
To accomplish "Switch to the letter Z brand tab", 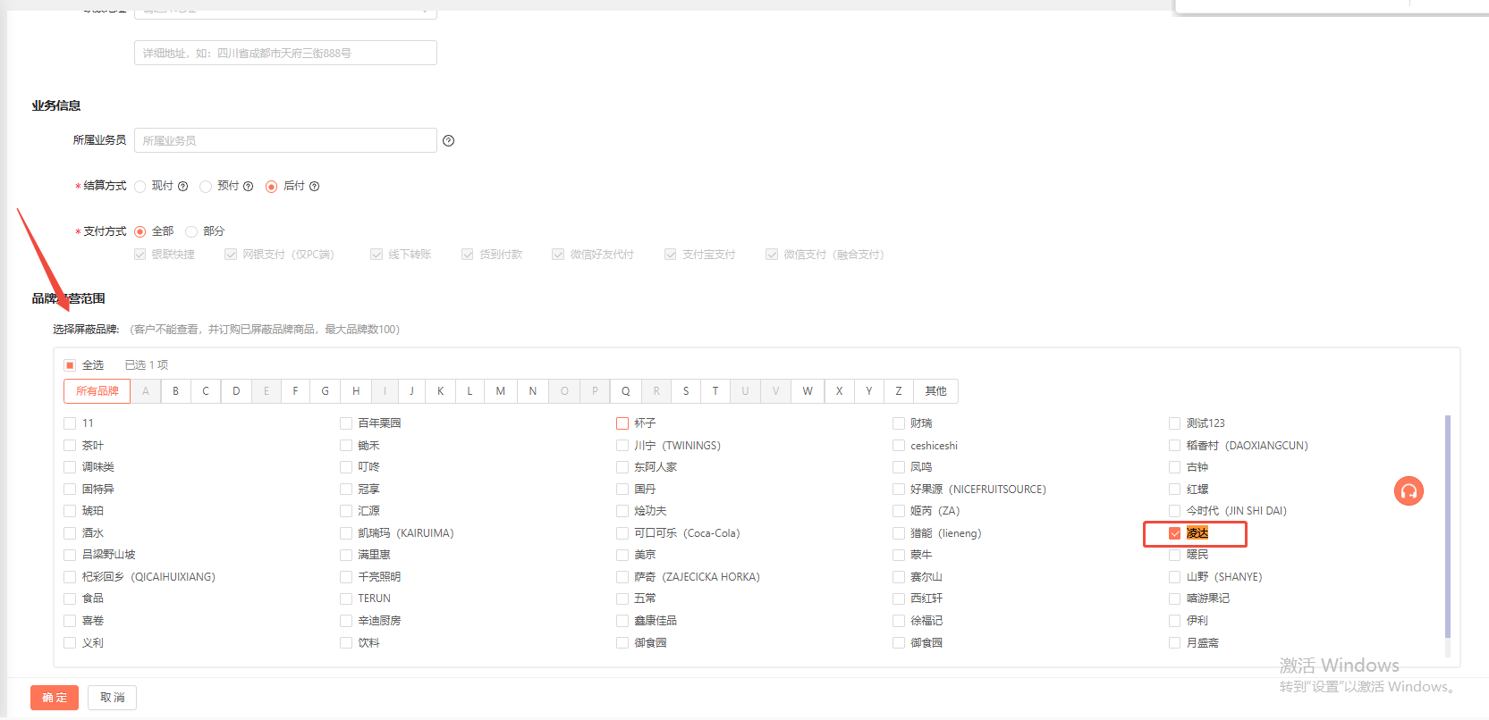I will 899,391.
